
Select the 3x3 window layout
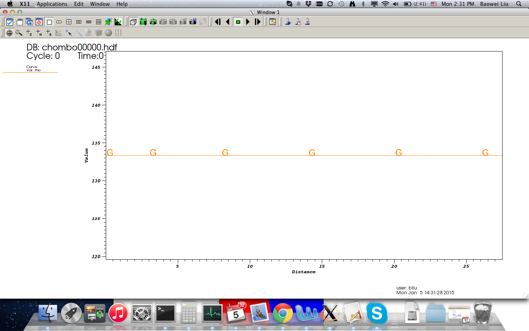(x=99, y=22)
